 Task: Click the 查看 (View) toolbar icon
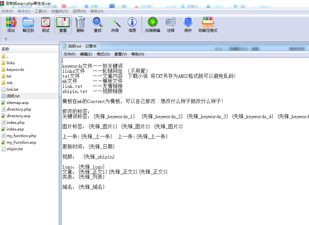click(63, 25)
